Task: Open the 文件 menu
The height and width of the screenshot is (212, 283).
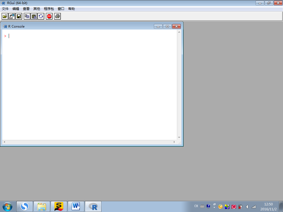Action: click(5, 9)
